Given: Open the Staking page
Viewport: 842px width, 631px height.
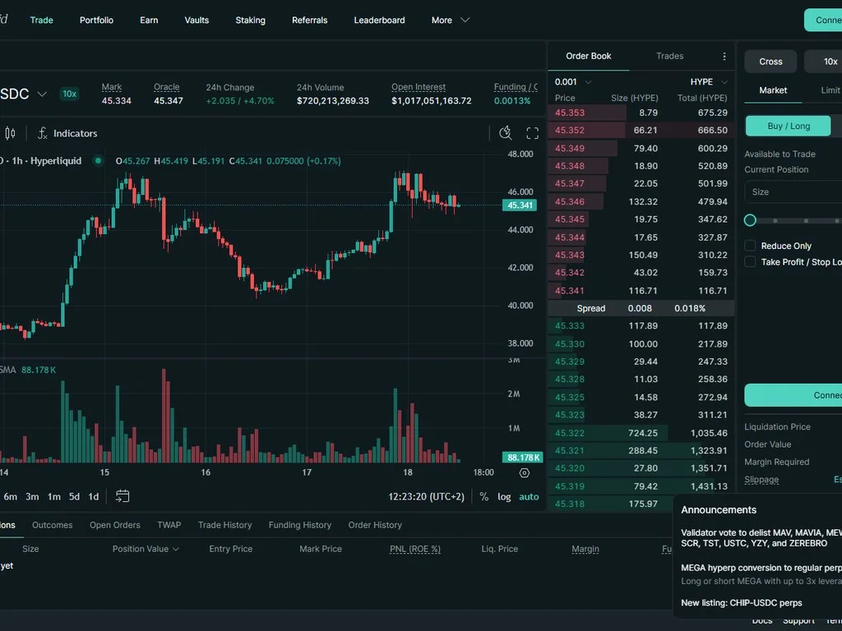Looking at the screenshot, I should point(250,20).
